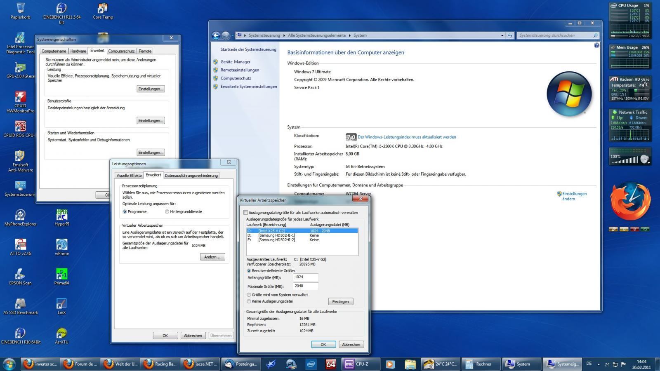
Task: Select the Hintergrunddienste radio button
Action: point(167,211)
